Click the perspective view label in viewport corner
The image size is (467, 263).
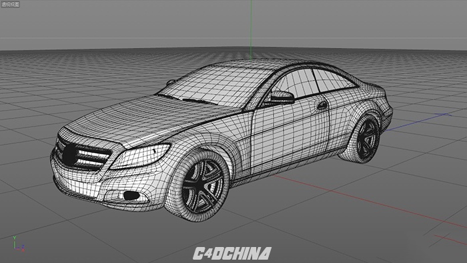pos(11,4)
